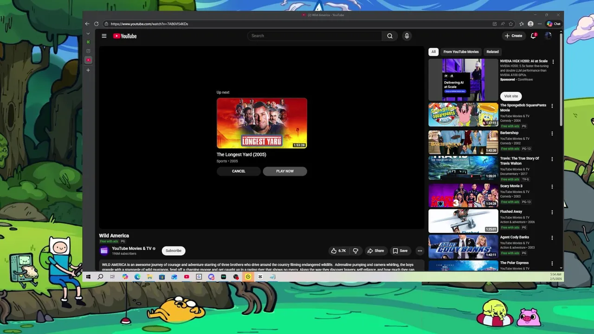This screenshot has width=594, height=334.
Task: Open the YouTube account avatar menu
Action: 548,36
